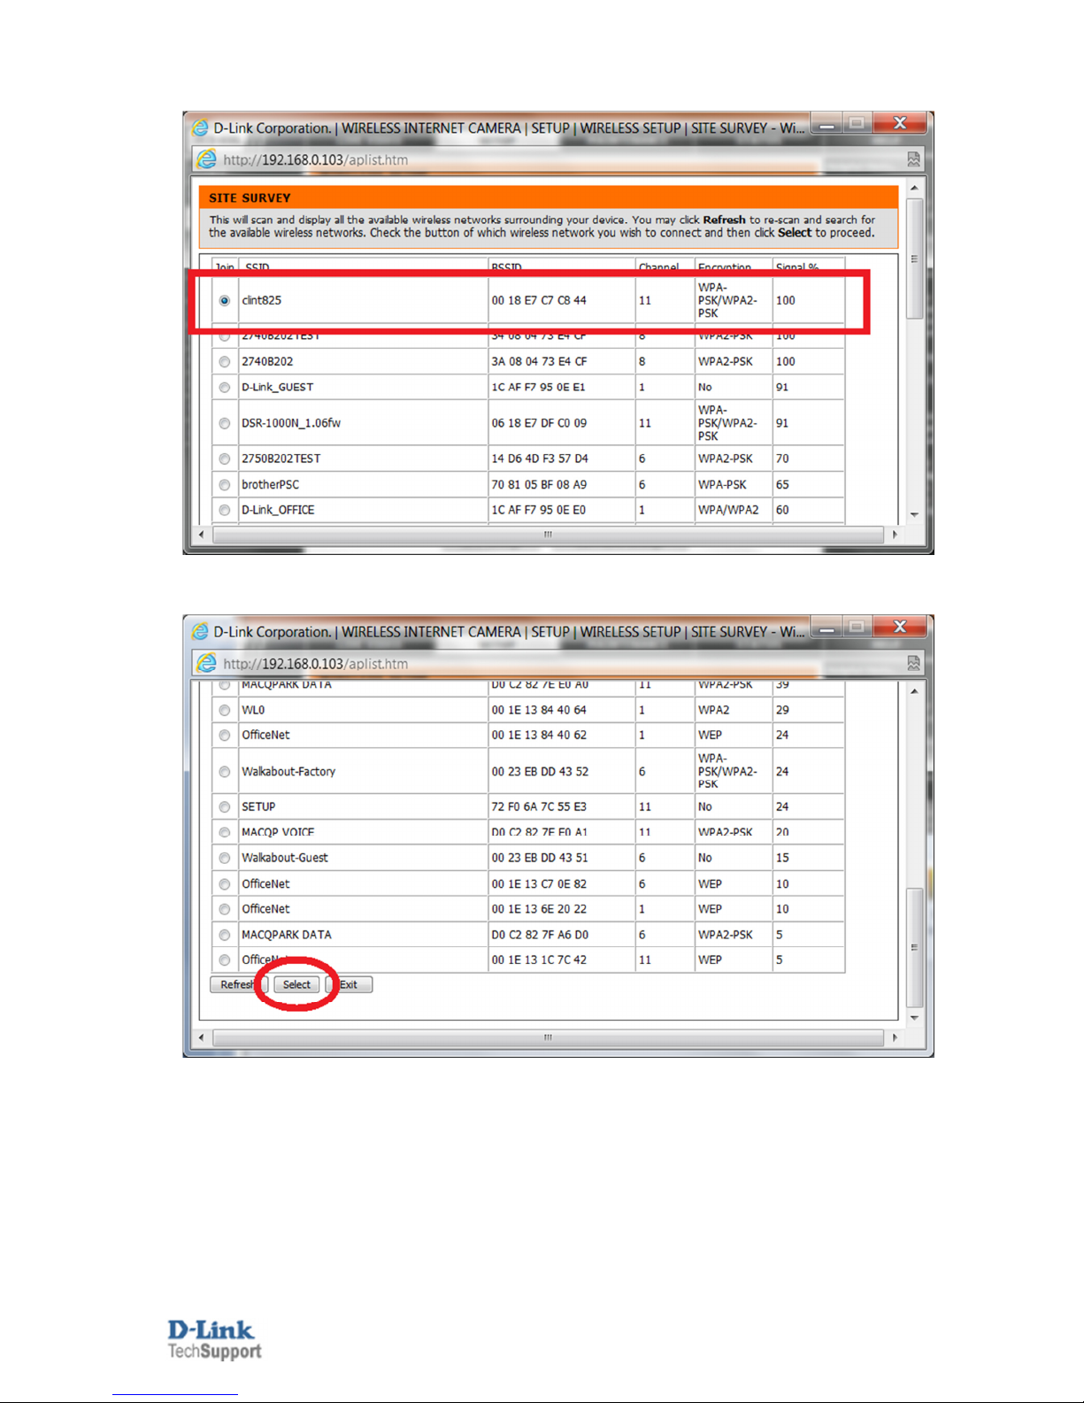Select MACQPARK DATA radio with BSSID D0 C2 82 7F A6 D0
This screenshot has width=1084, height=1403.
tap(225, 936)
